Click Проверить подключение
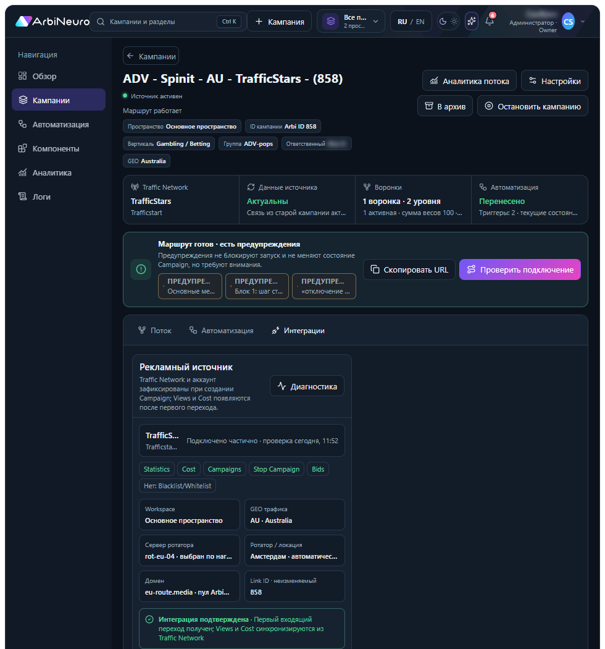 (520, 269)
